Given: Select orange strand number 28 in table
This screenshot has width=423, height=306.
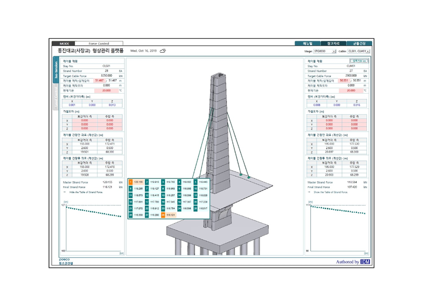Looking at the screenshot, I should (163, 215).
